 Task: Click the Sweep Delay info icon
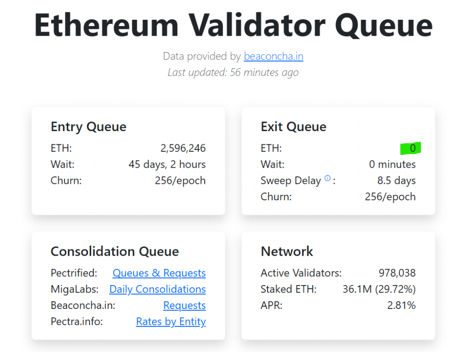(327, 179)
